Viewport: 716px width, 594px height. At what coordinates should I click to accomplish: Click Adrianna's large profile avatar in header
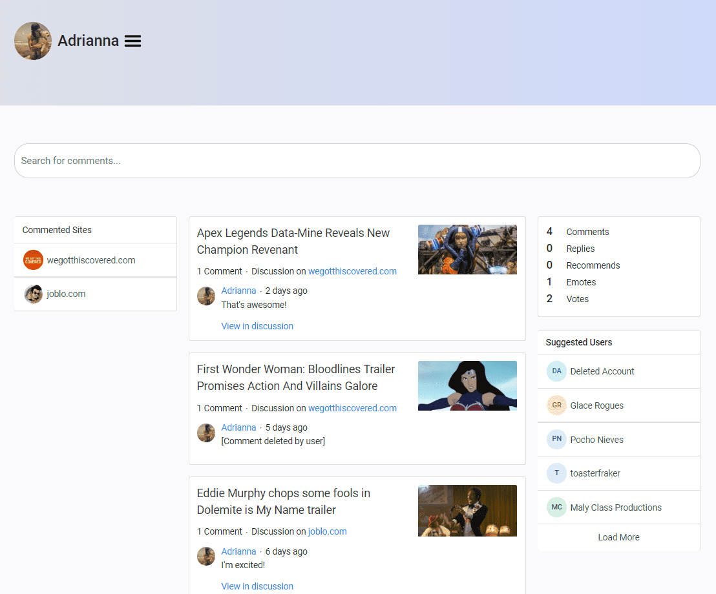pyautogui.click(x=33, y=41)
